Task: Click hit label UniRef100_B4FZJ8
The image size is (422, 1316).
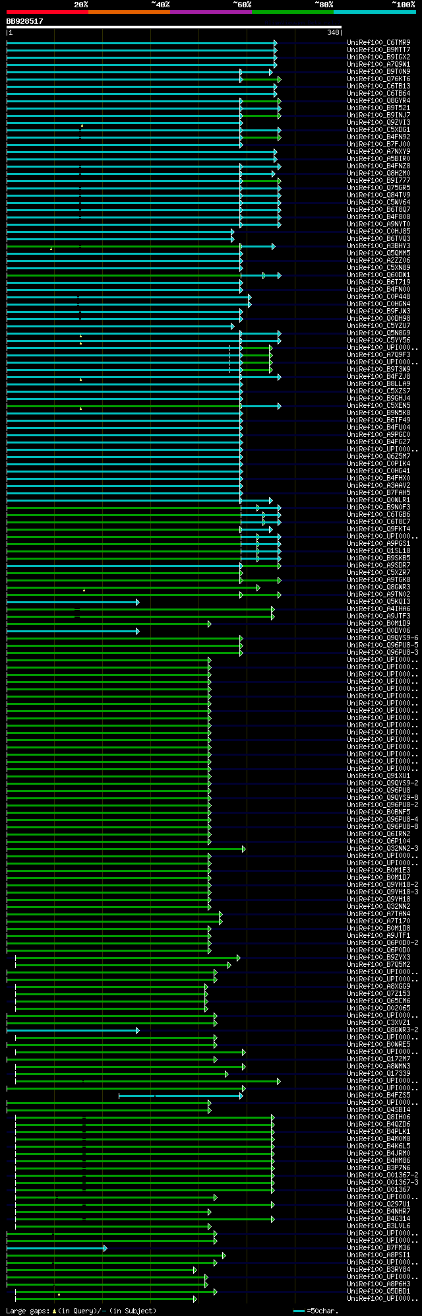Action: pos(379,376)
